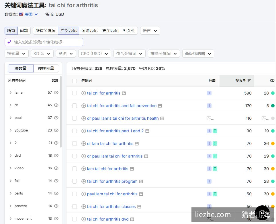Click the 搜索量 column header
Image resolution: width=276 pixels, height=224 pixels.
tap(237, 80)
